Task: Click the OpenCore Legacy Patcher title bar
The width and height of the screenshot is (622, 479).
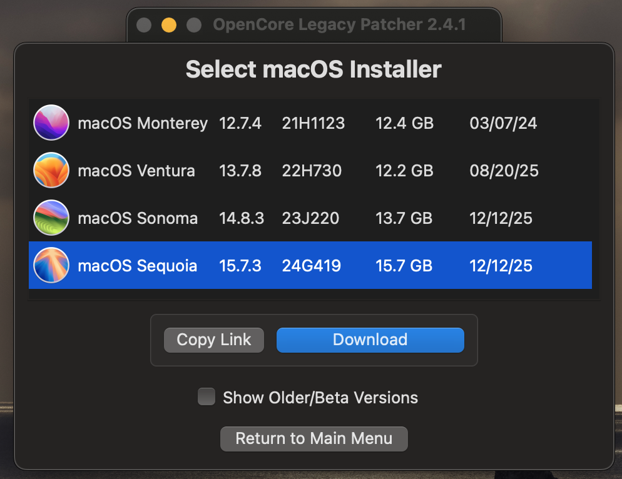Action: [339, 24]
